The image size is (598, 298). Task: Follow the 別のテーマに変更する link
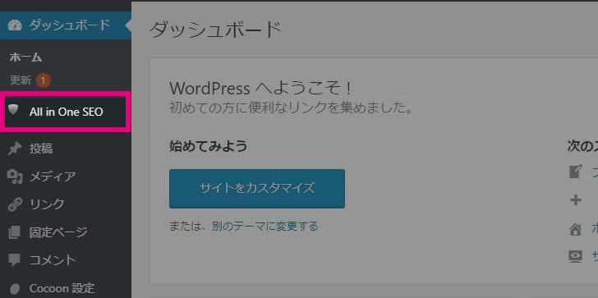(265, 227)
